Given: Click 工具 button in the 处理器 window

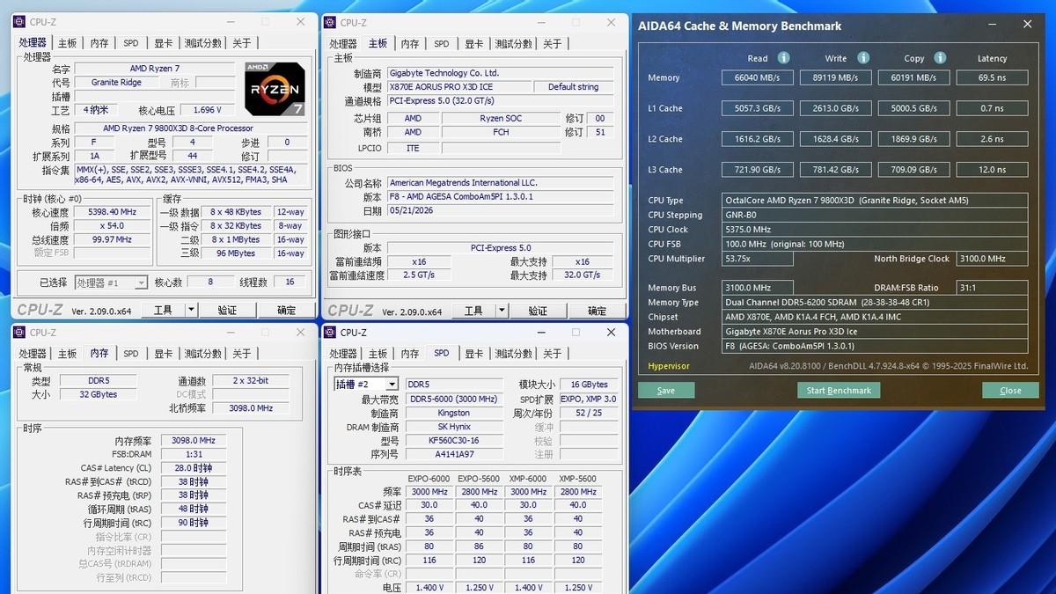Looking at the screenshot, I should point(164,310).
